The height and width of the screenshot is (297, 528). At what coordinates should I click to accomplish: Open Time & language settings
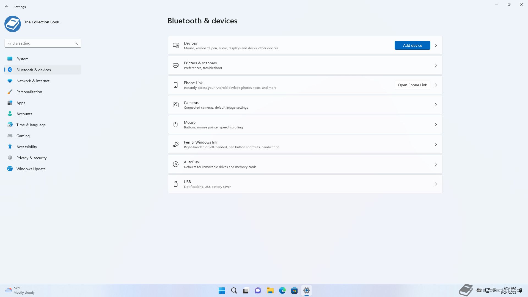43,125
